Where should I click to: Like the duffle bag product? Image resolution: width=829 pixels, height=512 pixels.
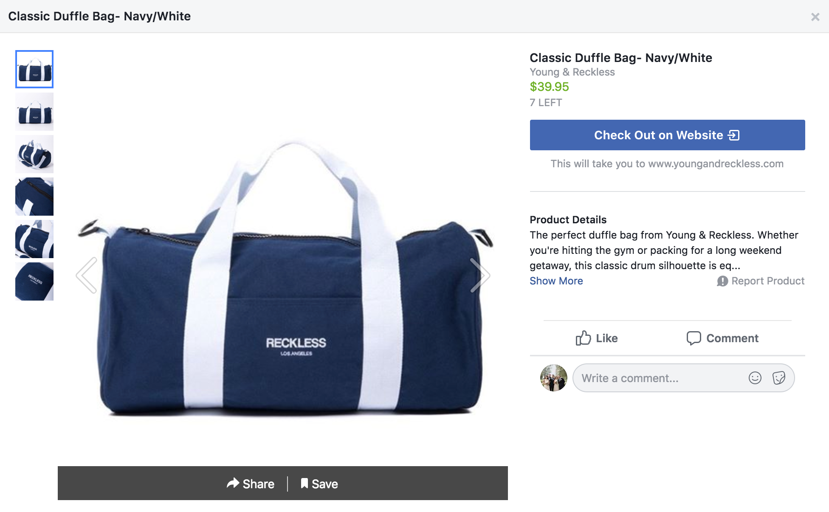597,338
